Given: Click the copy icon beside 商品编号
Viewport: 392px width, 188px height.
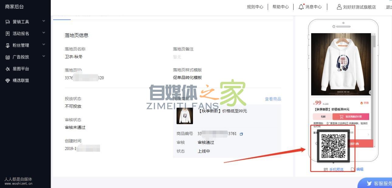Looking at the screenshot, I should 241,134.
